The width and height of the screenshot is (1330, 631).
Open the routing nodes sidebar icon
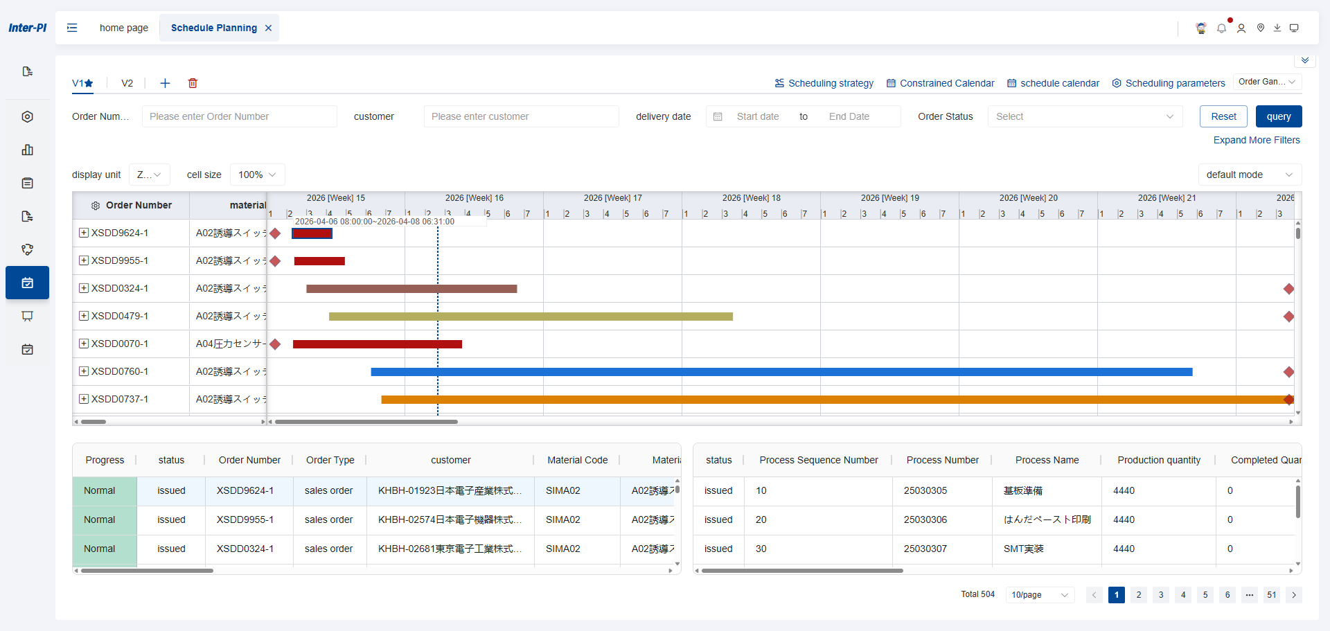coord(28,249)
